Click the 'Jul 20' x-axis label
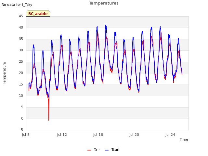 [x=134, y=135]
